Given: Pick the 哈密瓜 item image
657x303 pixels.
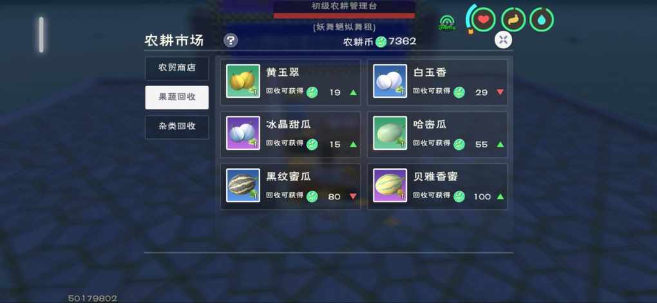Looking at the screenshot, I should pos(390,133).
